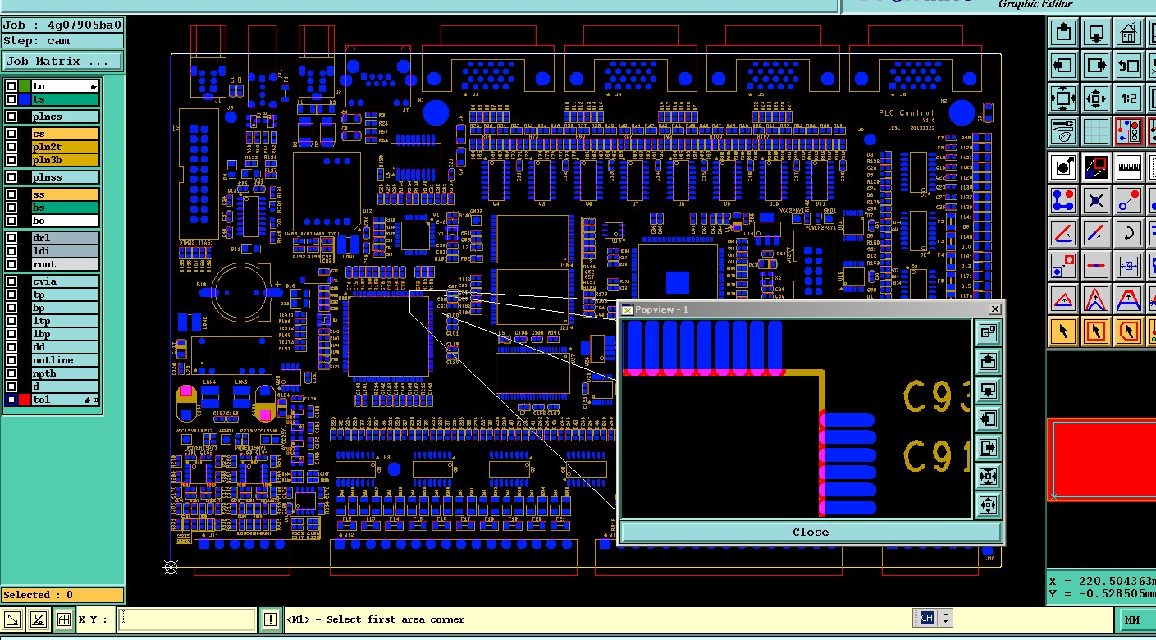
Task: Toggle visibility checkbox for layer rout
Action: click(x=11, y=264)
